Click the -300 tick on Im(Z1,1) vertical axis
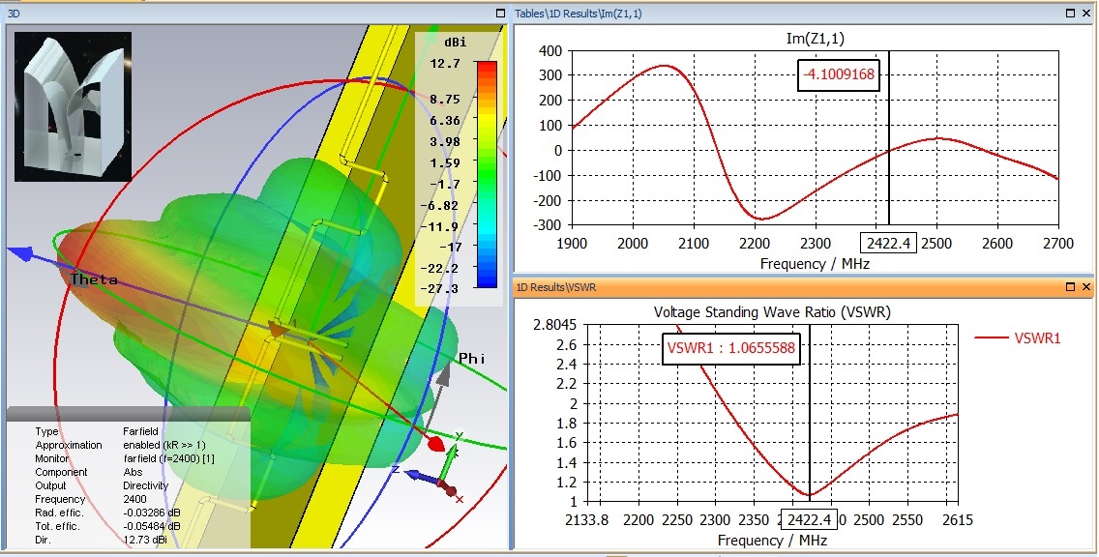This screenshot has height=557, width=1099. [549, 225]
